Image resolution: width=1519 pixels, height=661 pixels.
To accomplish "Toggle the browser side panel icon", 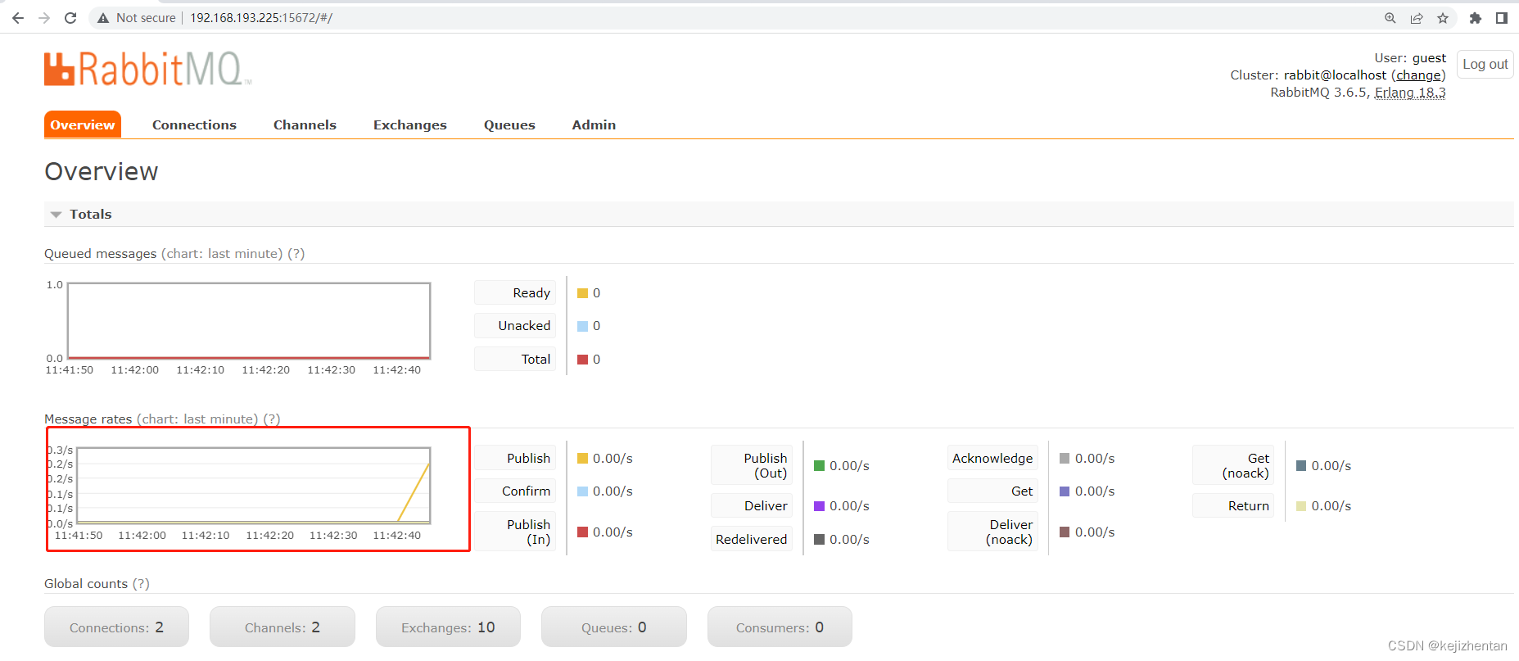I will click(1502, 18).
